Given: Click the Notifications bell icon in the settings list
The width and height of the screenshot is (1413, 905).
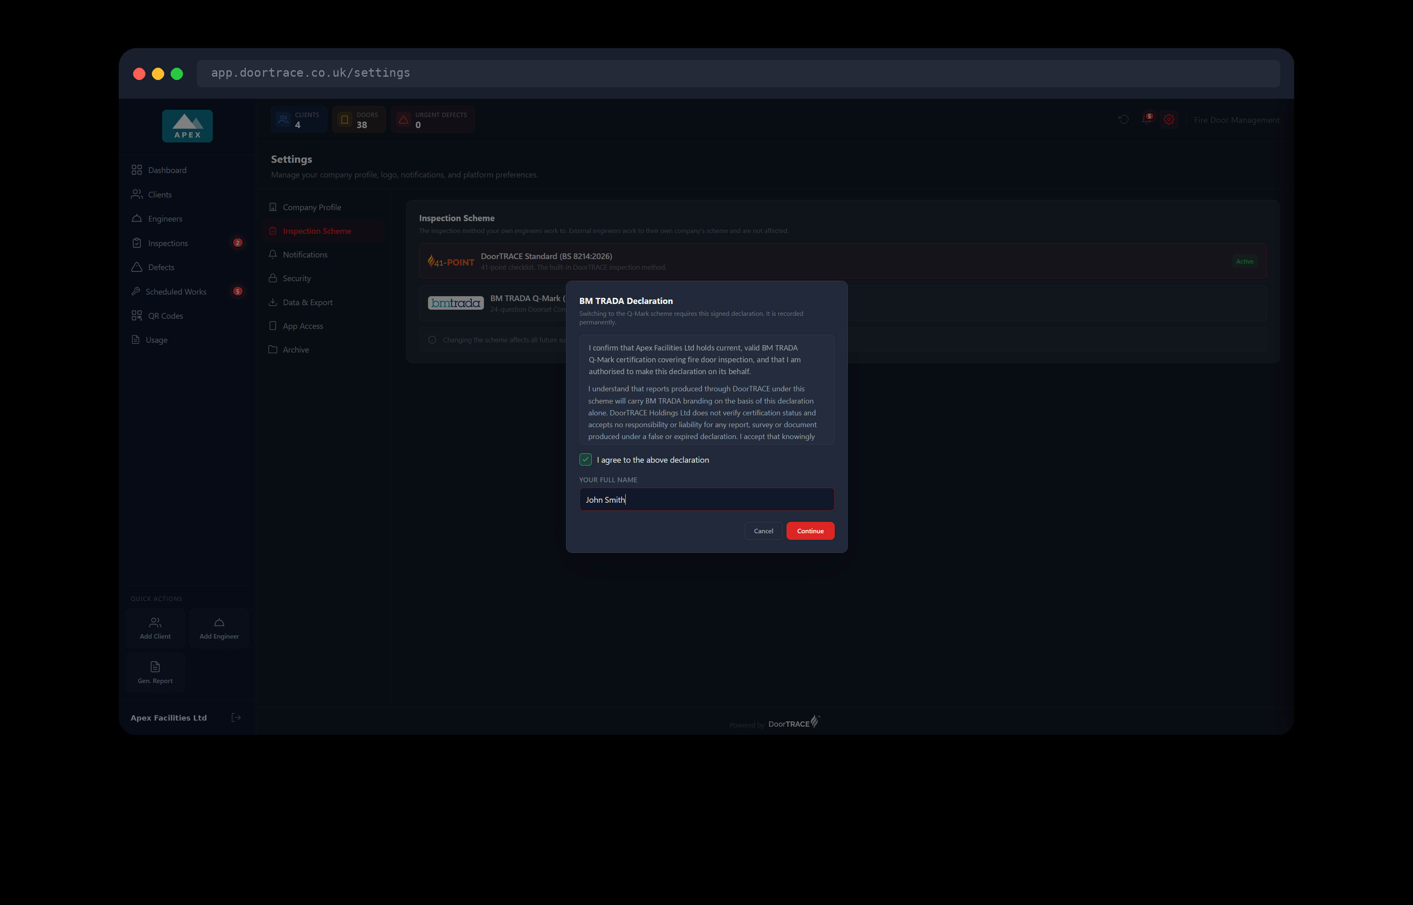Looking at the screenshot, I should tap(273, 254).
